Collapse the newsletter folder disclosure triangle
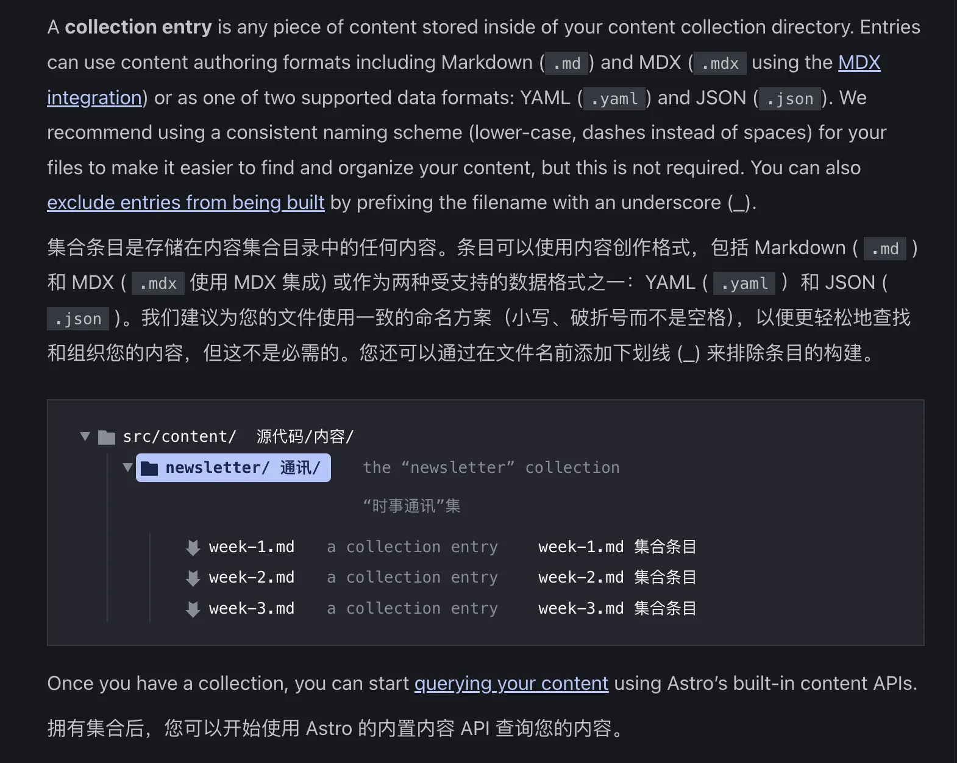 point(127,467)
